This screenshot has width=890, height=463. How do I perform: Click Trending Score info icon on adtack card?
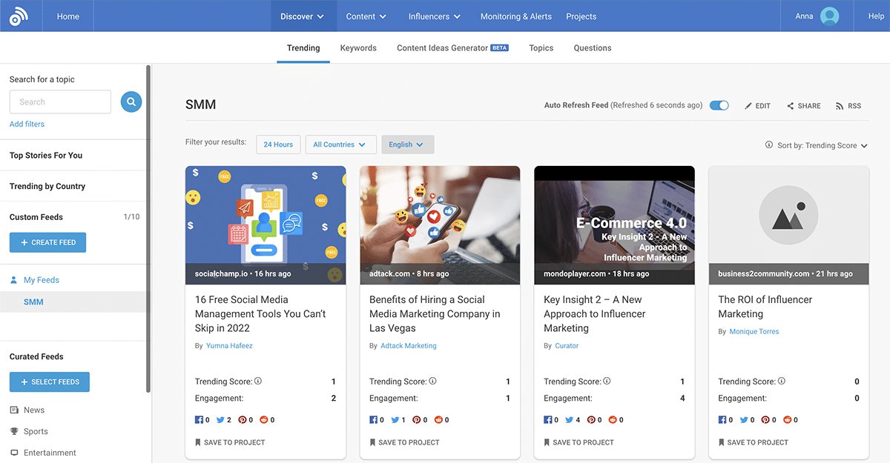click(432, 381)
